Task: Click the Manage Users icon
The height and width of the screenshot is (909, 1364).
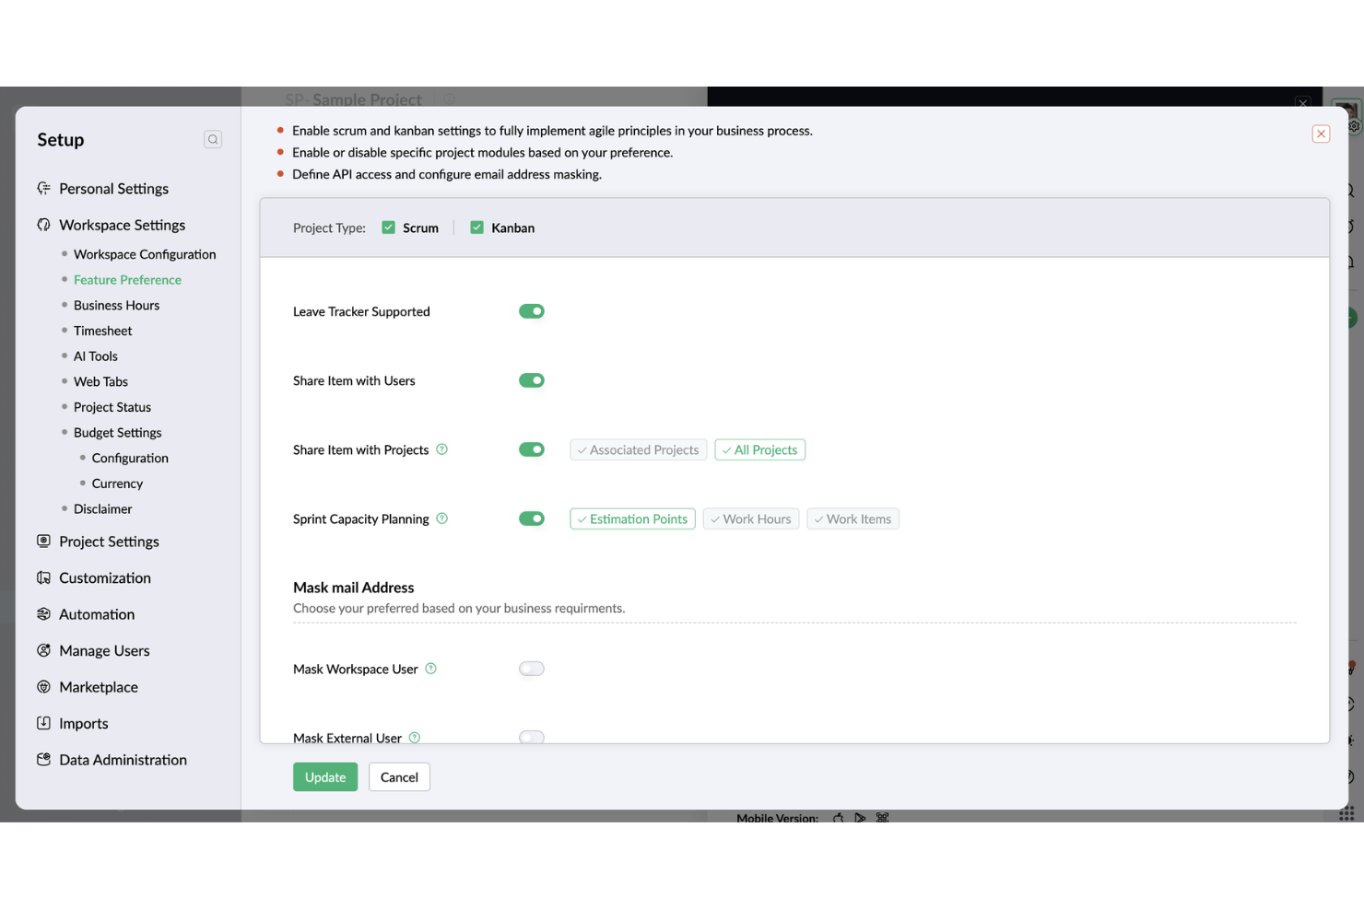Action: pos(43,650)
